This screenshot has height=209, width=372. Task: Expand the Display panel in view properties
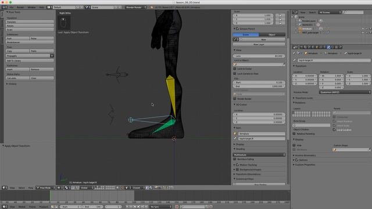(x=239, y=145)
